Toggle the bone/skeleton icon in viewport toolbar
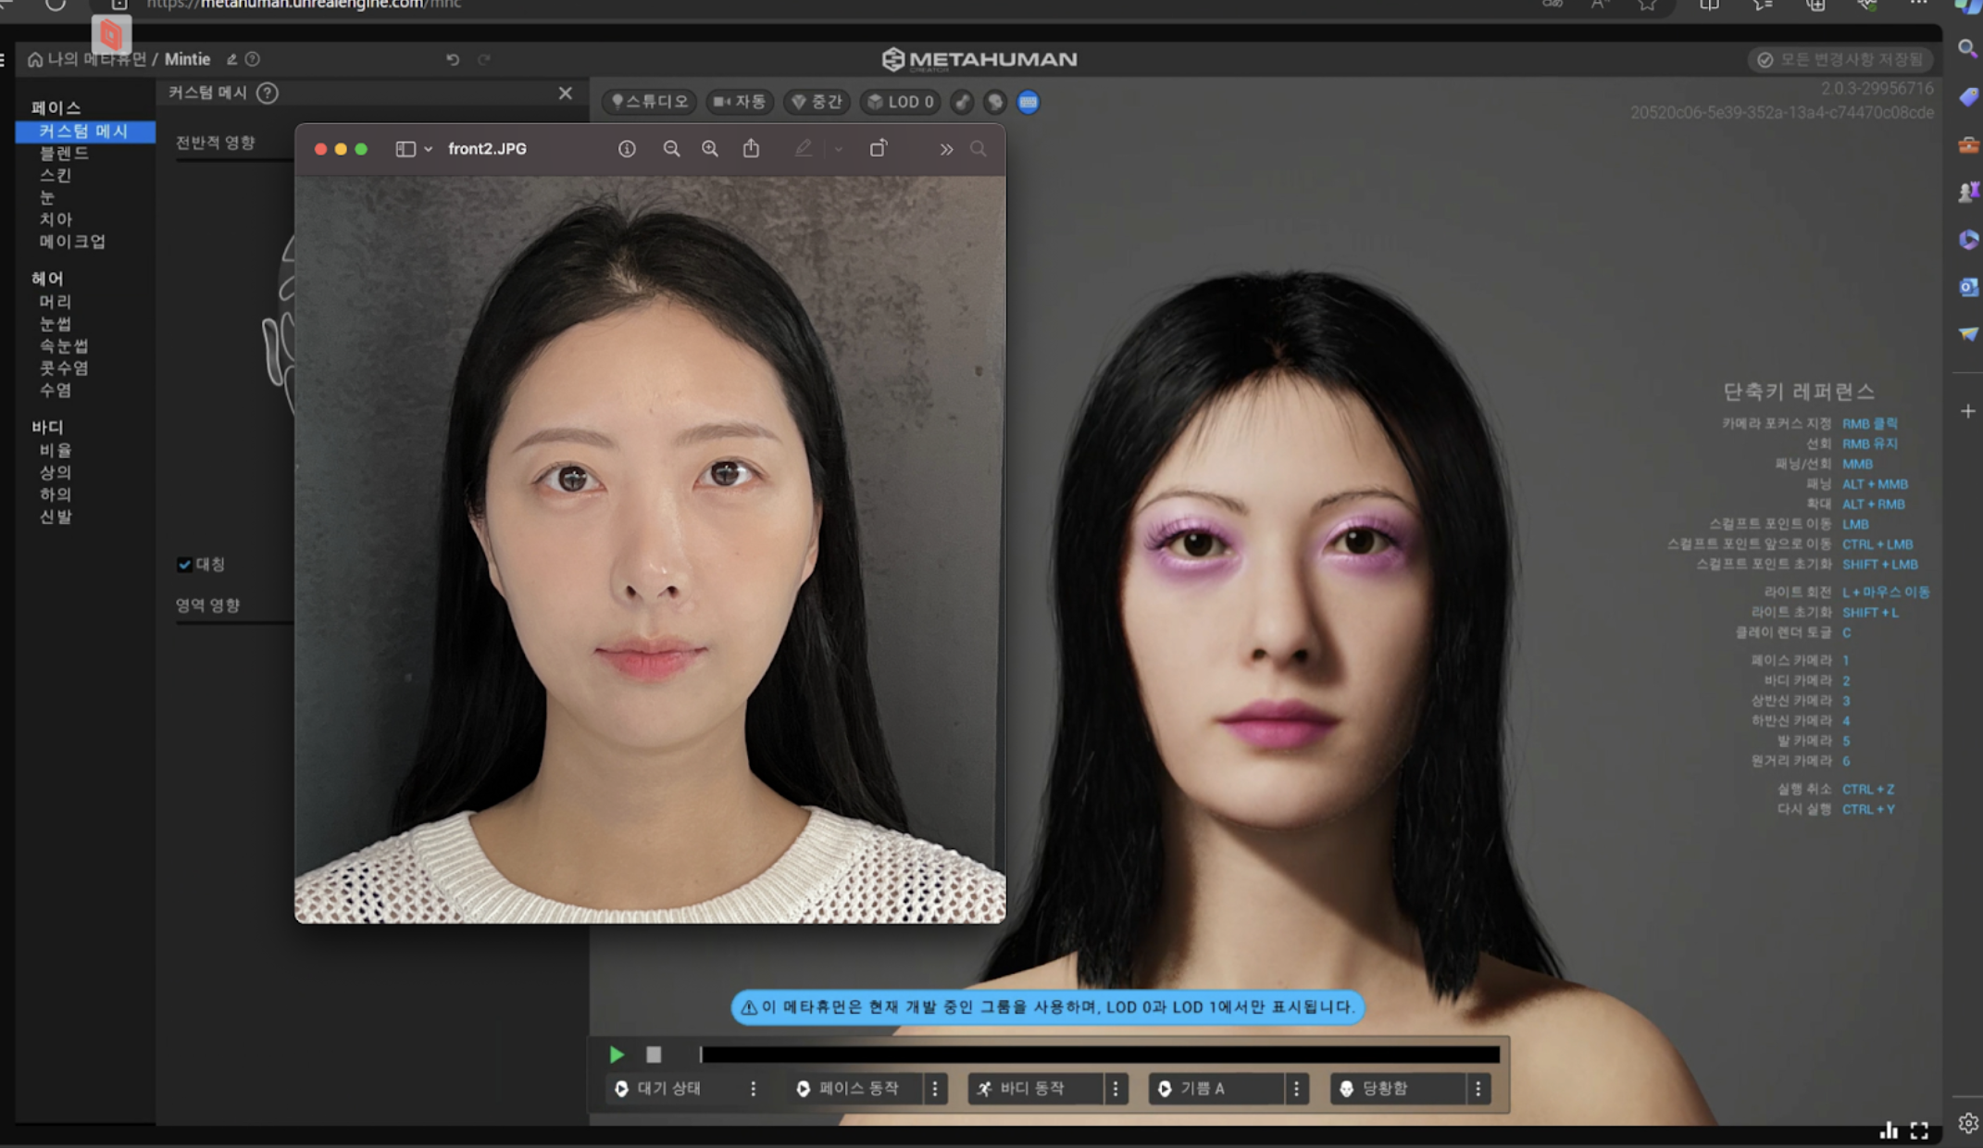The height and width of the screenshot is (1148, 1983). [963, 102]
